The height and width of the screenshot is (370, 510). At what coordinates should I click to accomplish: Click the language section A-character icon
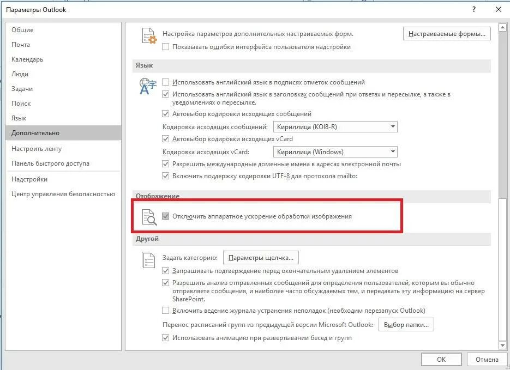(148, 86)
